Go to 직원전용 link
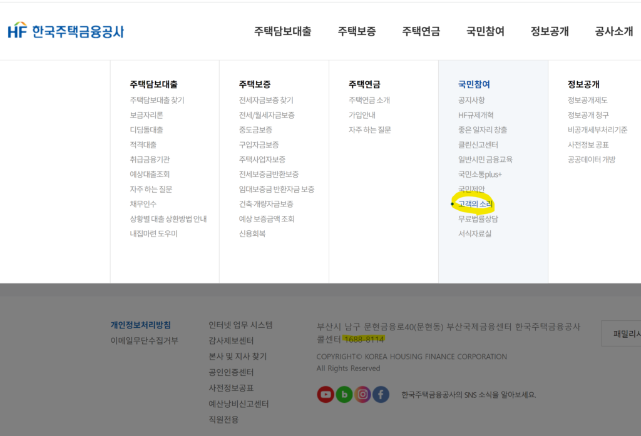This screenshot has height=436, width=641. pos(223,419)
